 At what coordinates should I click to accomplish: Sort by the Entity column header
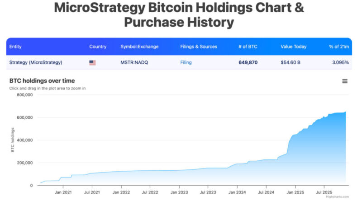click(15, 47)
